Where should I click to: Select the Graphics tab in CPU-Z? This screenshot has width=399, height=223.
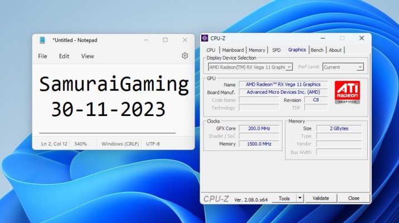pos(297,50)
